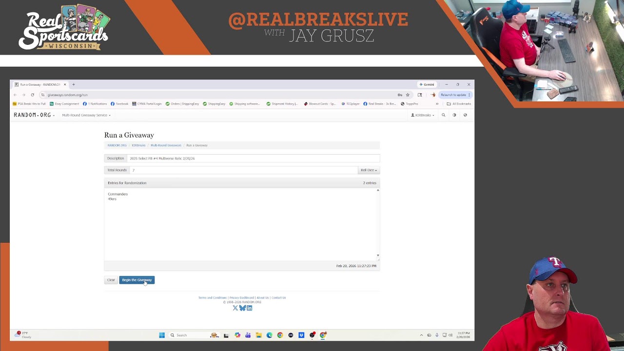This screenshot has width=624, height=351.
Task: Open the PSA Break Hits to Pull bookmark
Action: 29,104
